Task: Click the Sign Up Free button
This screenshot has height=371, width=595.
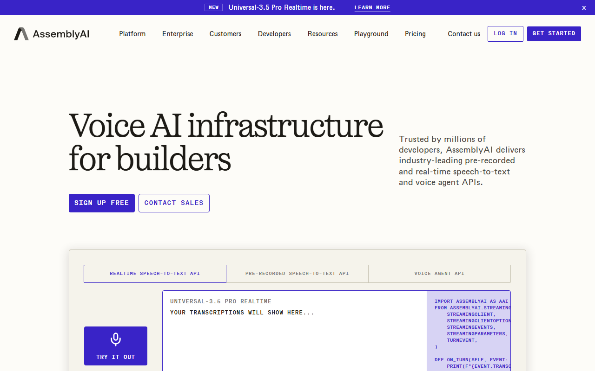Action: coord(102,203)
